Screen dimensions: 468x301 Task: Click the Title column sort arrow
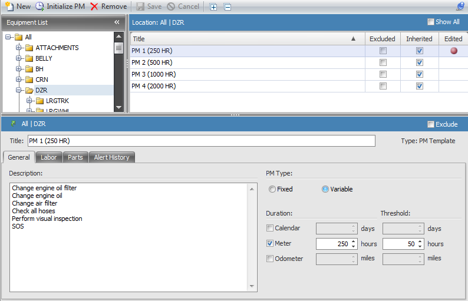[x=354, y=38]
